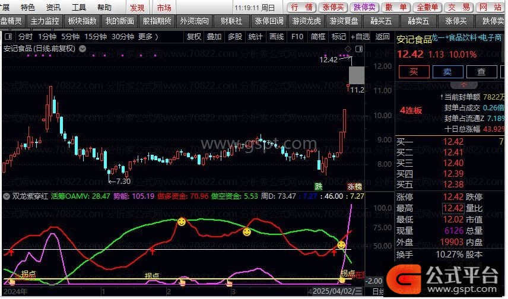
Task: Click the diamond icon above the price chart
Action: coord(348,49)
